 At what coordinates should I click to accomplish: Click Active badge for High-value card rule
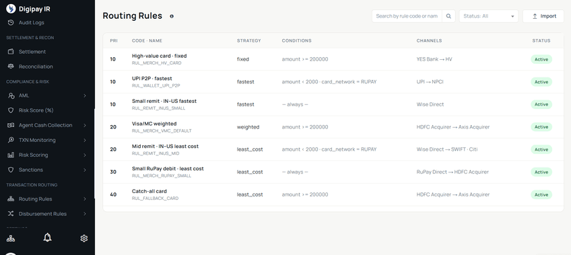point(541,59)
